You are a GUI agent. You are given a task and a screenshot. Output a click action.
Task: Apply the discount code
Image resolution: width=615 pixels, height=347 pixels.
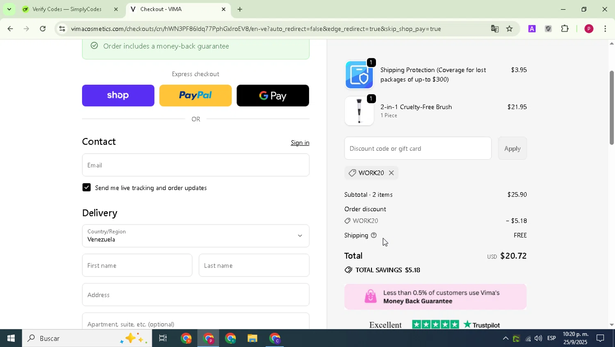512,148
